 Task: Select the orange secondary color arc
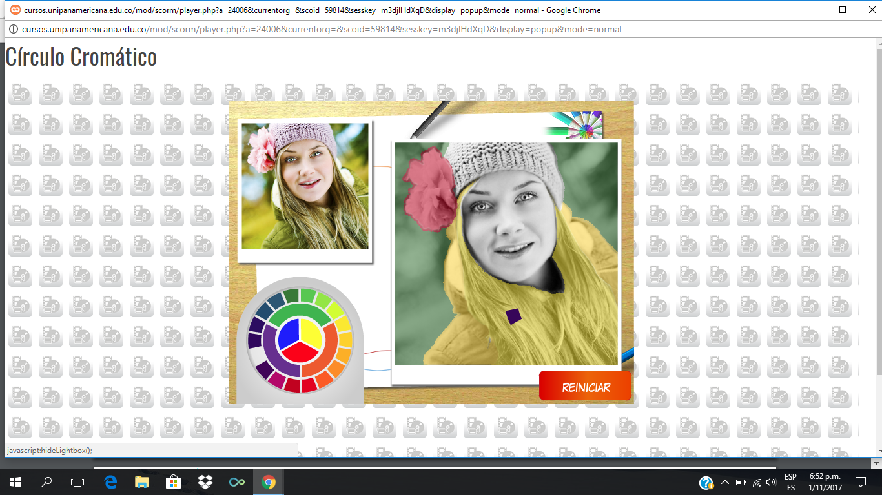pos(329,351)
